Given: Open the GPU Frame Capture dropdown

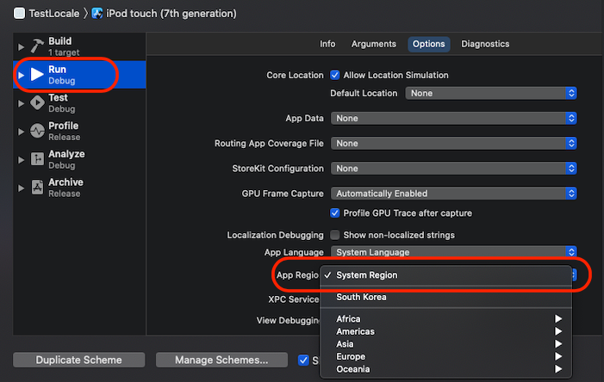Looking at the screenshot, I should pos(453,193).
